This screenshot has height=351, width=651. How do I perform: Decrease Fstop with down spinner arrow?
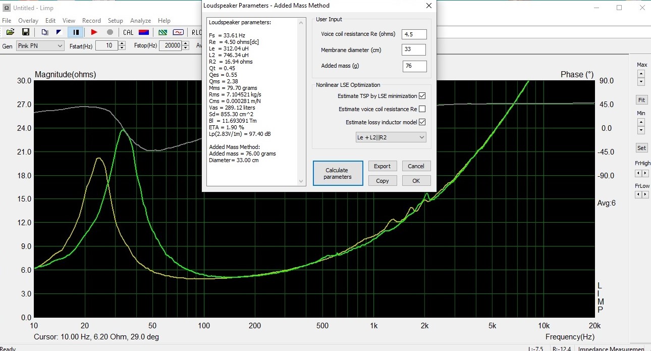(186, 48)
